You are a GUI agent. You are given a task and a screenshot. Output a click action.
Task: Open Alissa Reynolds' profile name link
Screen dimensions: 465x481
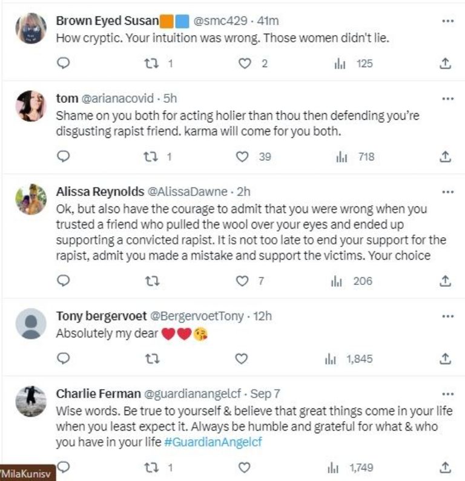tap(97, 192)
